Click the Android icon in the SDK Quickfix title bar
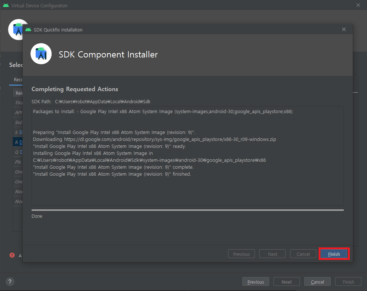The height and width of the screenshot is (291, 367). [28, 29]
